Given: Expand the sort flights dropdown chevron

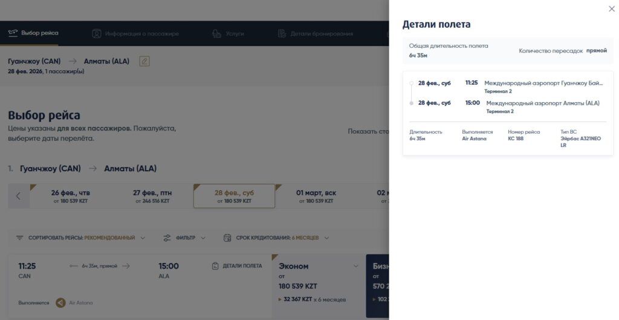Looking at the screenshot, I should click(x=143, y=238).
